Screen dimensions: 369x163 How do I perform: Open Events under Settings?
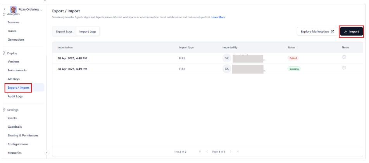click(12, 118)
